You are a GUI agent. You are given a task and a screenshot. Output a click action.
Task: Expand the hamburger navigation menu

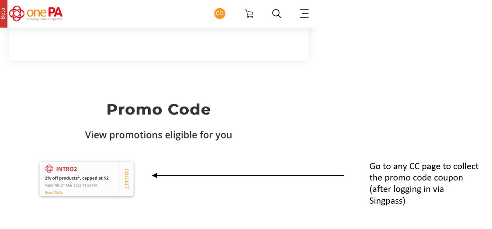304,14
